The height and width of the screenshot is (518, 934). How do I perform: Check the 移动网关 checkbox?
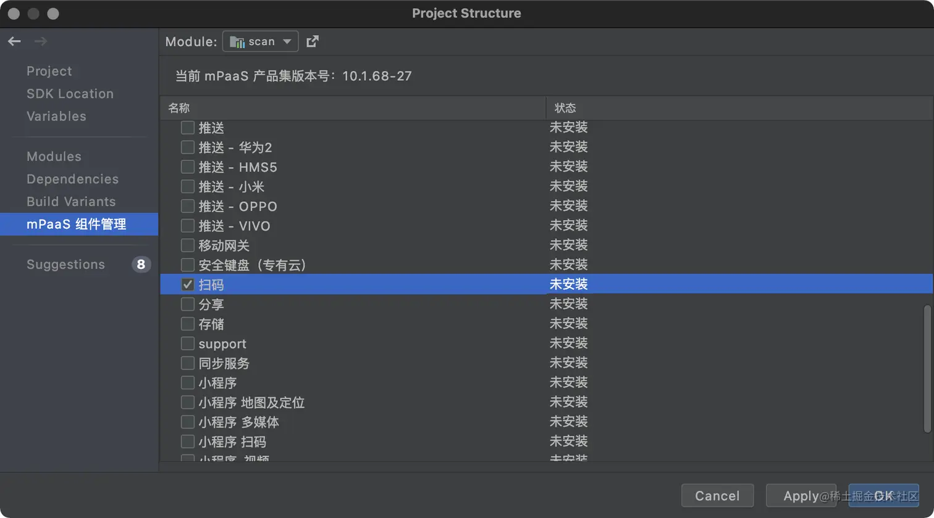point(188,245)
